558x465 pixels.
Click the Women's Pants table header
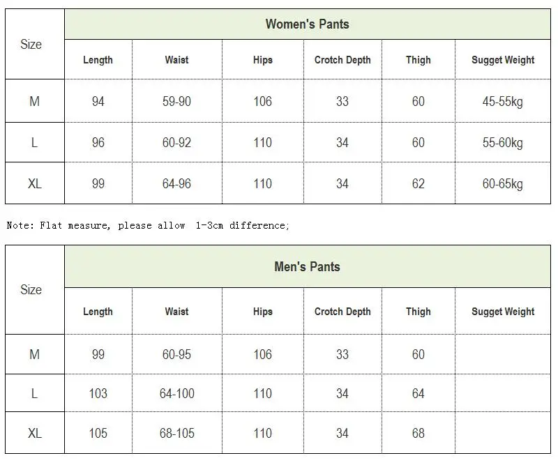point(307,24)
